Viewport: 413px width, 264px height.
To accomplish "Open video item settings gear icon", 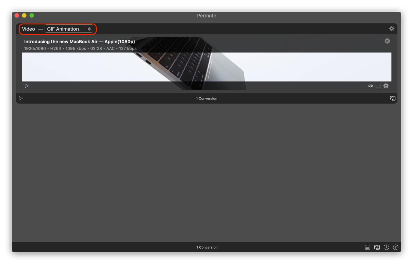I will (x=386, y=86).
